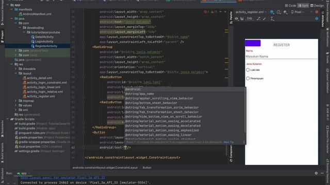Collapse the manifests folder
Viewport: 330px width, 185px height.
12,9
